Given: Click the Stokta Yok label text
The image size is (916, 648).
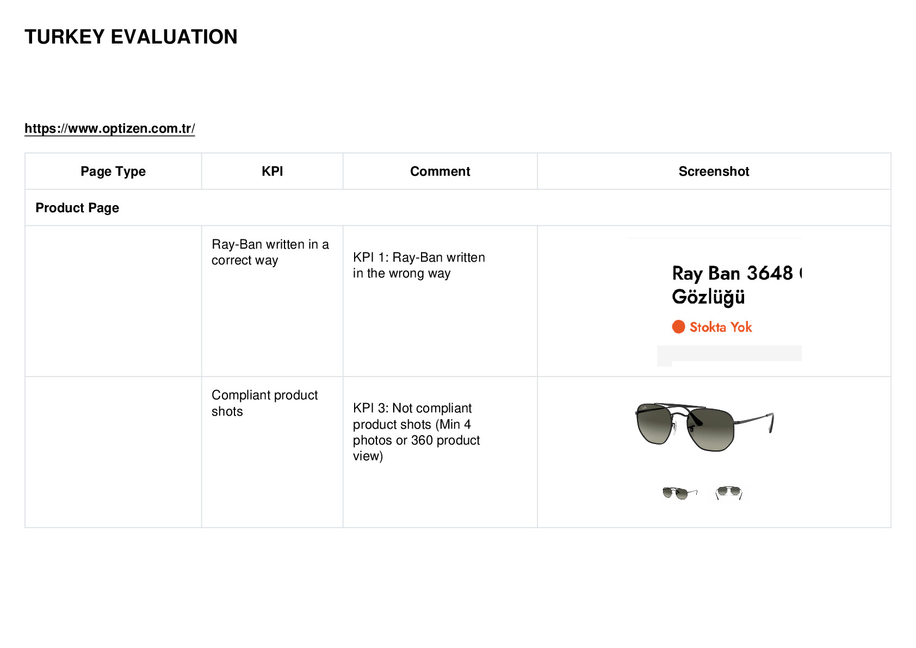Looking at the screenshot, I should tap(721, 327).
